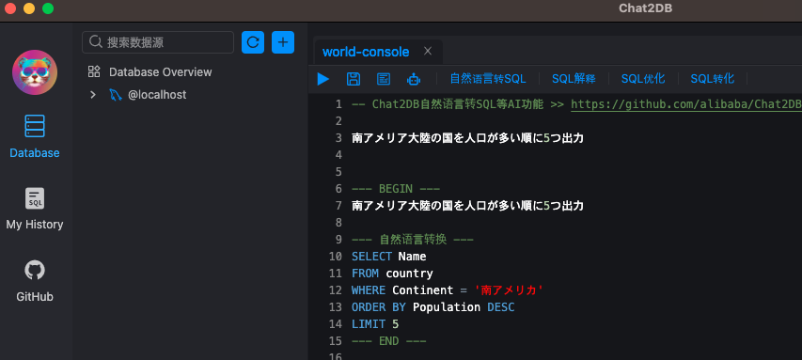The width and height of the screenshot is (802, 360).
Task: Click the SQL转化 button
Action: 713,79
